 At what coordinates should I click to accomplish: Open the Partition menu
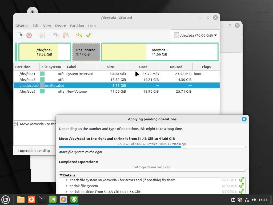click(77, 26)
